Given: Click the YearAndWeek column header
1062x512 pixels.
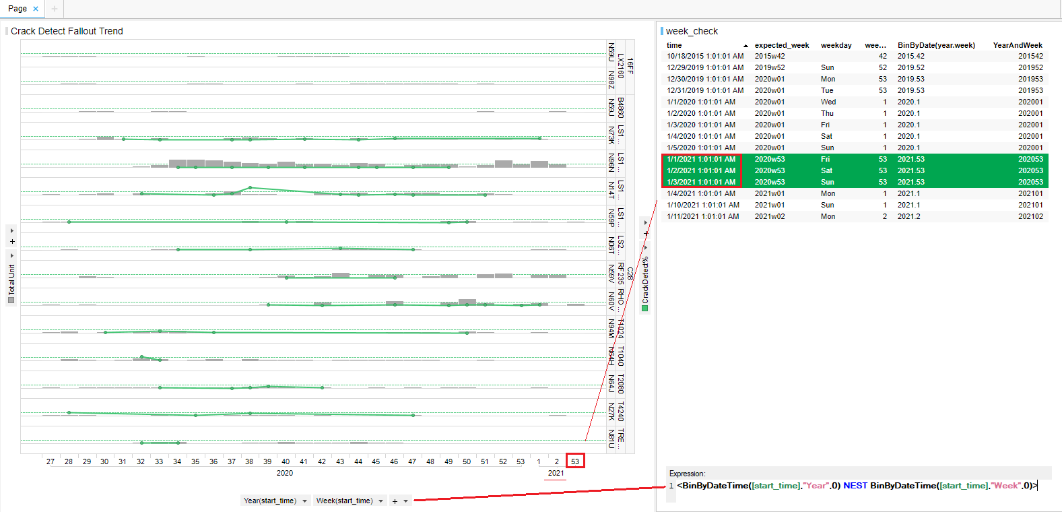Looking at the screenshot, I should [x=1017, y=45].
